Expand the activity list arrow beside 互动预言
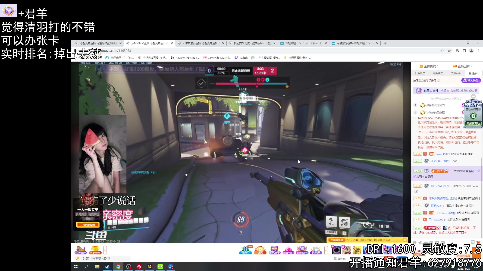This screenshot has width=483, height=271. [105, 250]
